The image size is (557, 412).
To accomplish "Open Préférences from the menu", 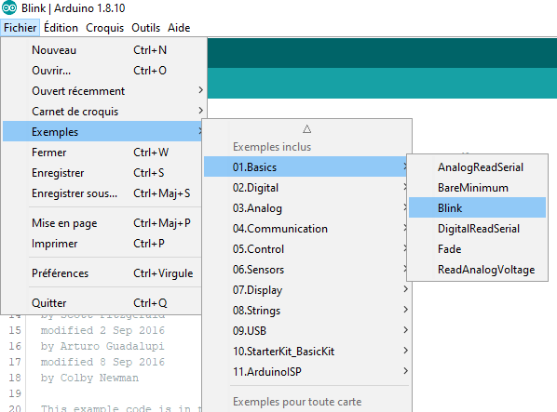I will tap(102, 273).
